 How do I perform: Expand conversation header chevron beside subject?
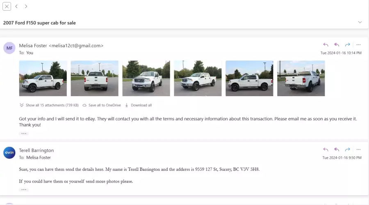click(x=360, y=23)
